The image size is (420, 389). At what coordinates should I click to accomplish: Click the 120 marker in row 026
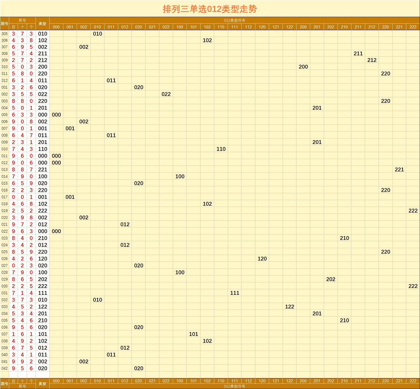click(x=262, y=258)
